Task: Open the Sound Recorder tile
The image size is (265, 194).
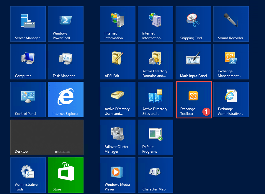Action: coord(231,24)
